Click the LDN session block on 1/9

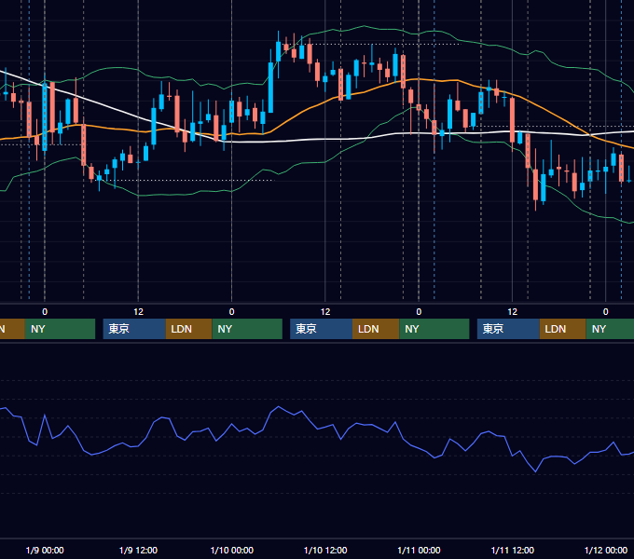point(189,329)
